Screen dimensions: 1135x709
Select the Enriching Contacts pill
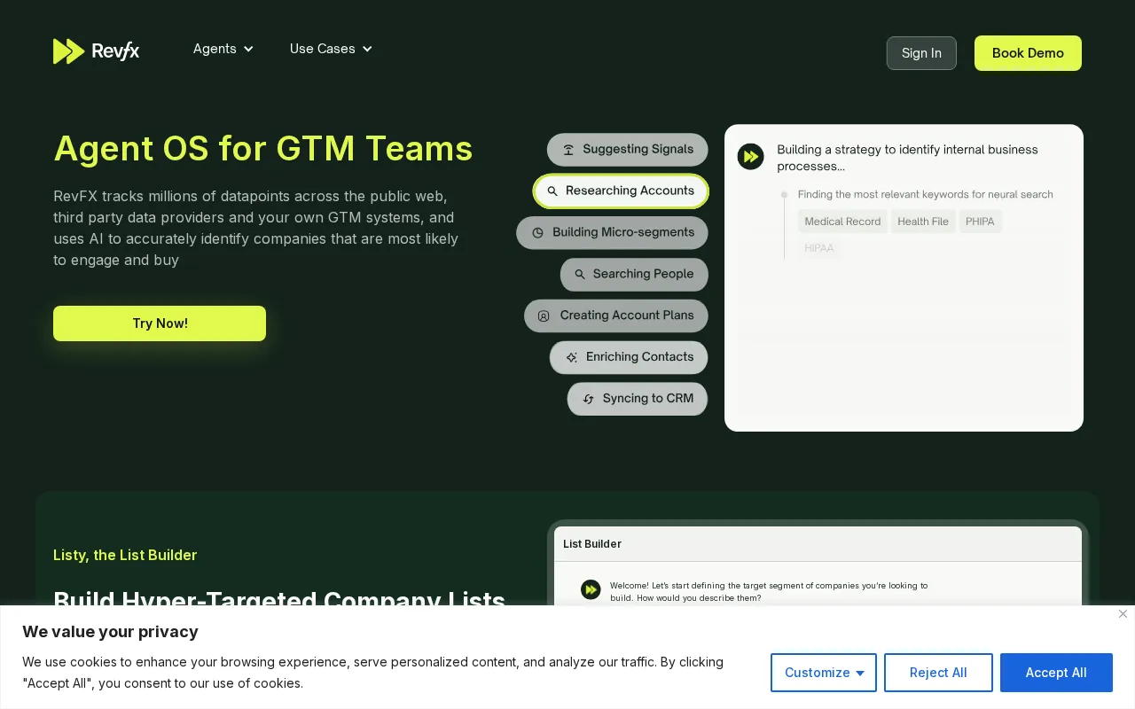(x=629, y=357)
